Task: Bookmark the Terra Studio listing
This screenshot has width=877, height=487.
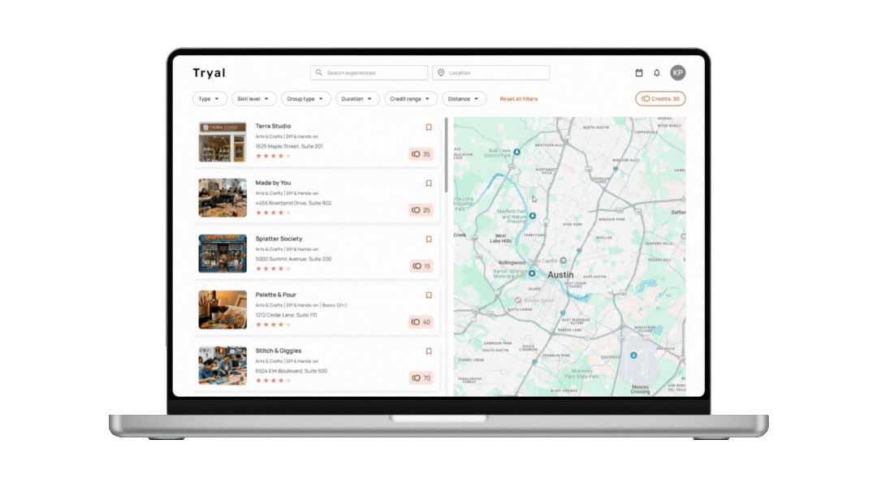Action: [428, 127]
